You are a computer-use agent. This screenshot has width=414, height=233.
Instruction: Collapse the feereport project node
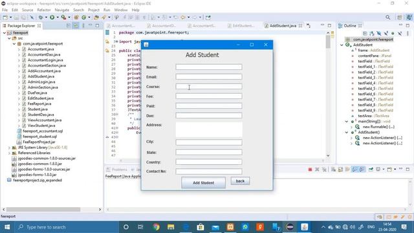(5, 33)
